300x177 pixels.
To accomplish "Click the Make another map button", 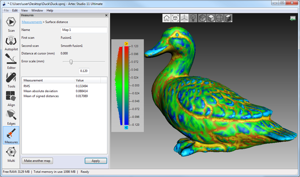I will (x=37, y=161).
